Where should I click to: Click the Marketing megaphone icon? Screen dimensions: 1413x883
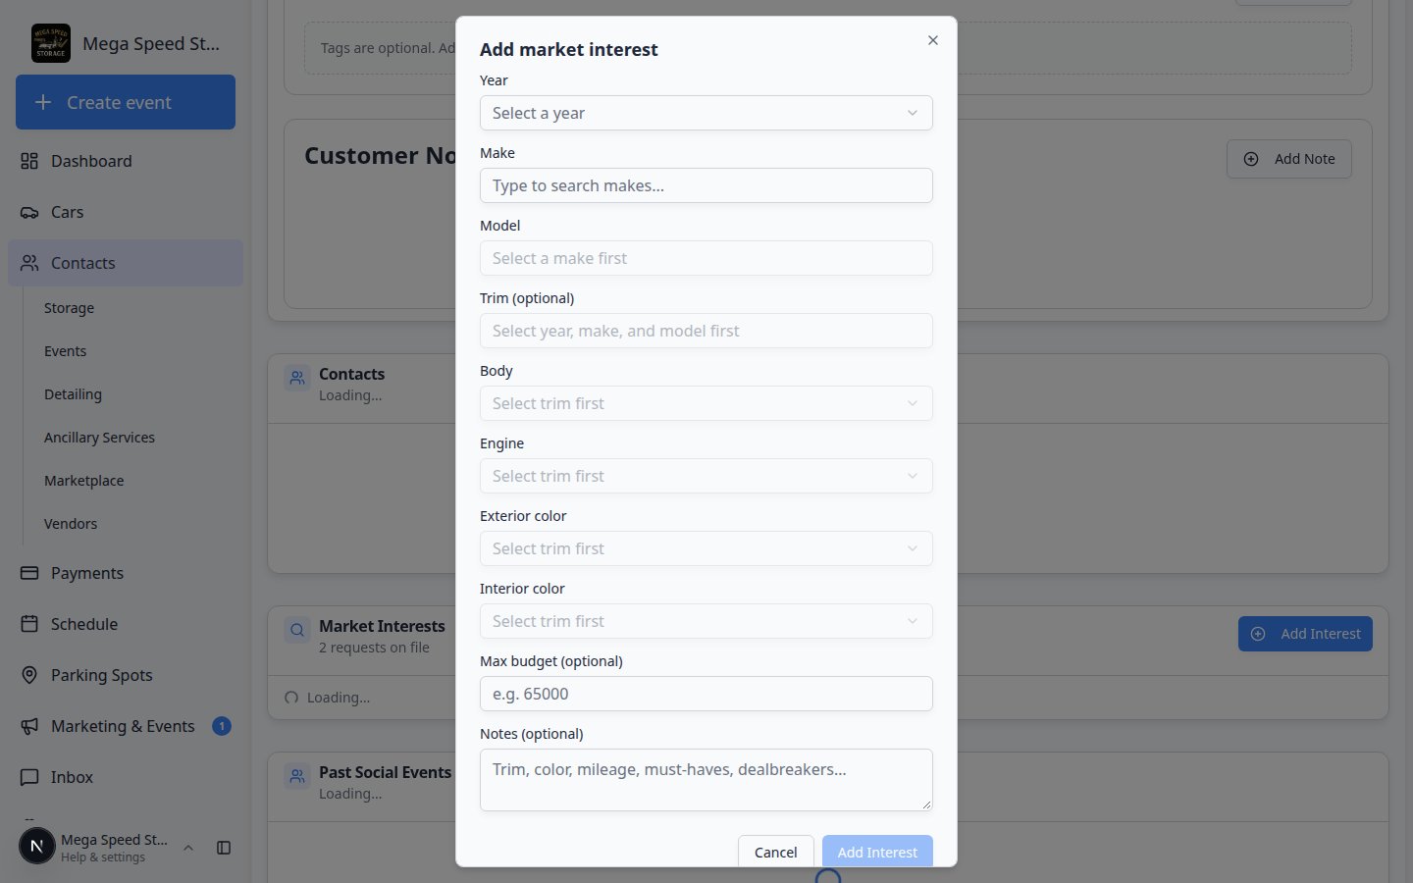29,726
